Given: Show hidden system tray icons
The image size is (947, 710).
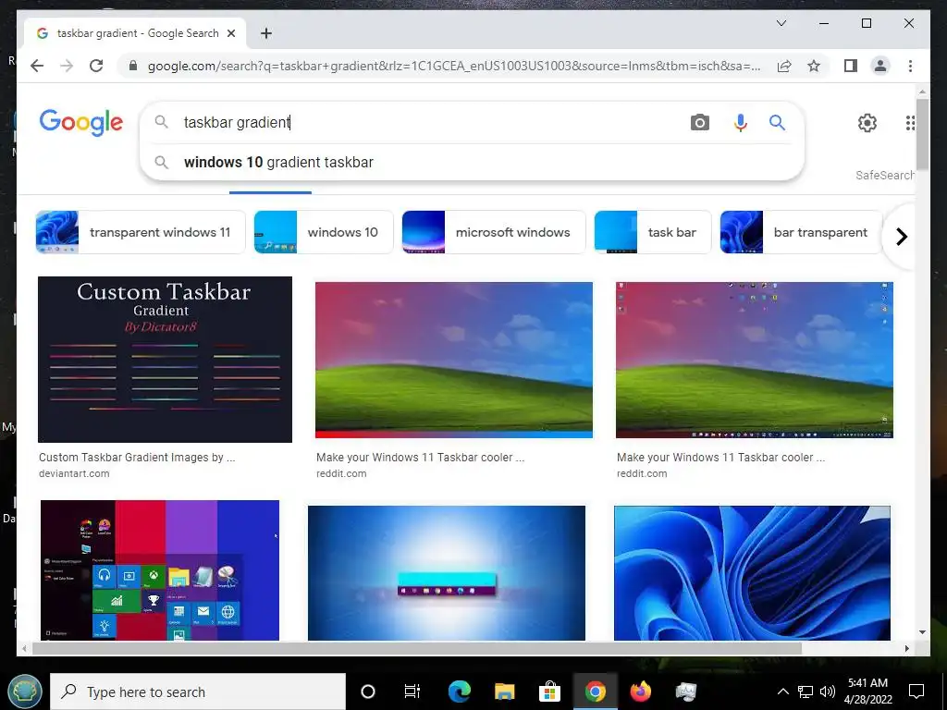Looking at the screenshot, I should tap(782, 692).
